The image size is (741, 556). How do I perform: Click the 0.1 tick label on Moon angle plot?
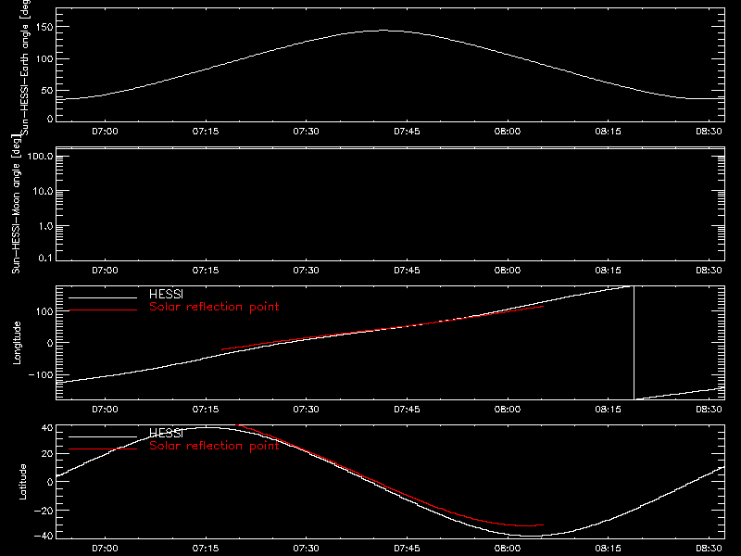click(45, 259)
